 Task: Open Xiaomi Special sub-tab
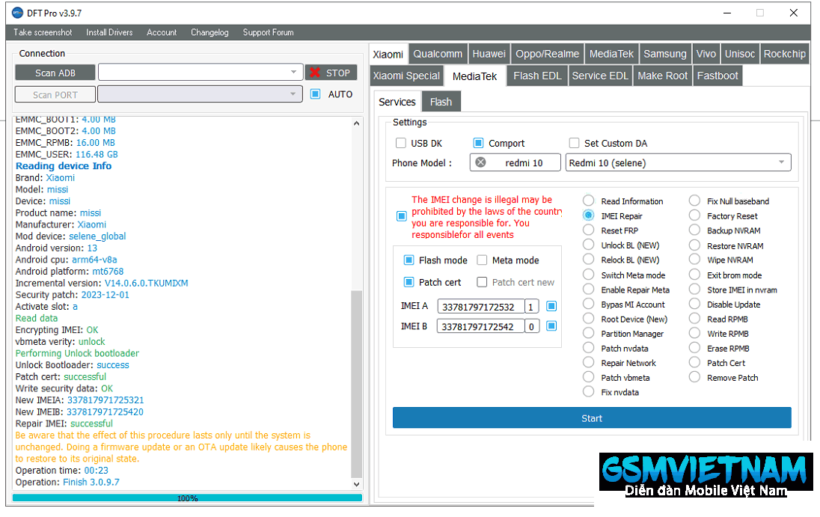pos(406,76)
